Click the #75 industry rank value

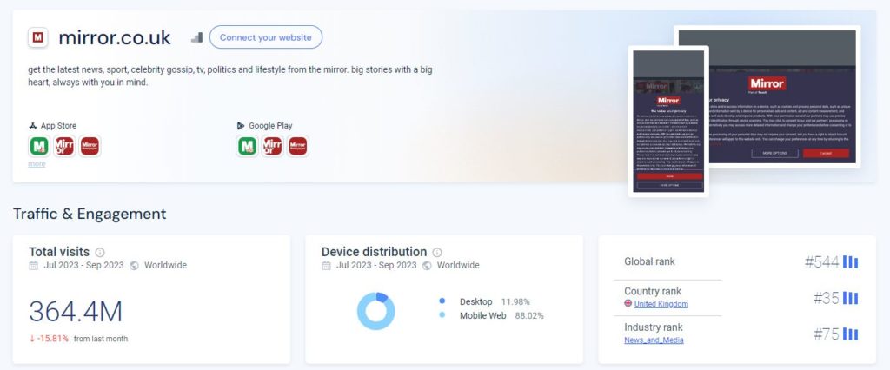(x=826, y=334)
